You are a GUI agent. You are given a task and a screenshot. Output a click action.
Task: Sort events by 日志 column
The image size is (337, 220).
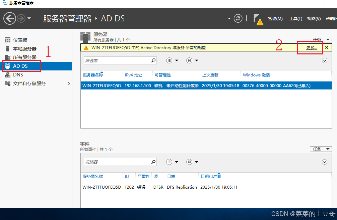click(x=171, y=177)
